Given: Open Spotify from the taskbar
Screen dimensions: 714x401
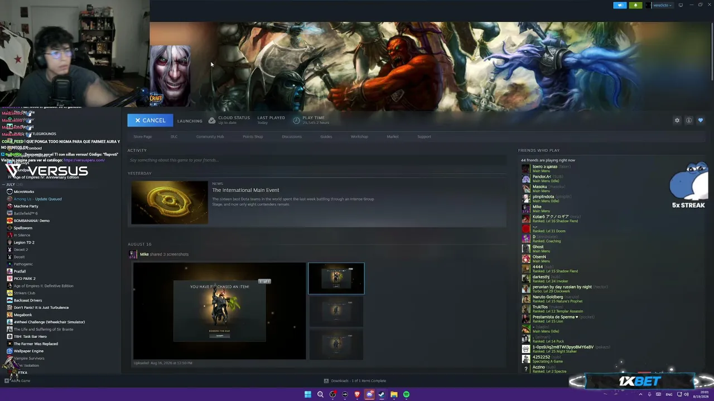Looking at the screenshot, I should click(x=406, y=394).
